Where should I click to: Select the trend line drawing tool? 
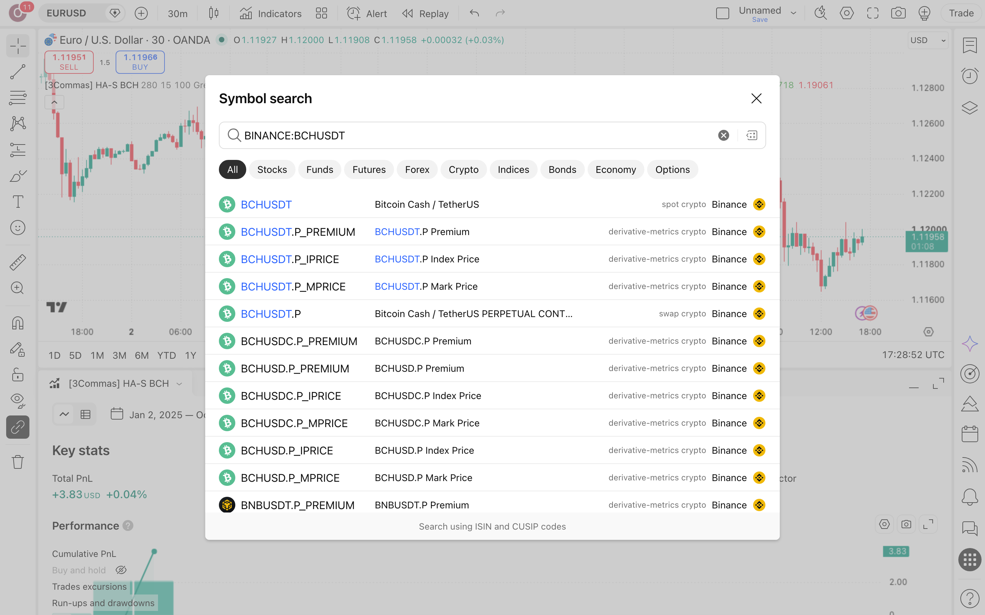coord(18,72)
